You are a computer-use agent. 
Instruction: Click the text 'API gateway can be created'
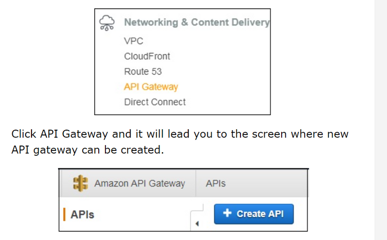(87, 150)
